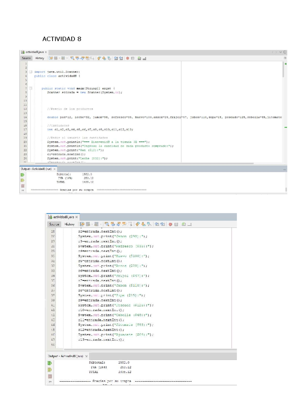Screen dimensions: 306x396
Task: Click Uncomment icon in upper editor toolbar
Action: tap(144, 58)
